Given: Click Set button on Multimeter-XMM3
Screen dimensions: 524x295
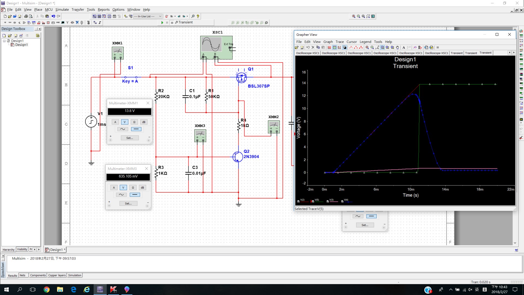Looking at the screenshot, I should [x=128, y=203].
